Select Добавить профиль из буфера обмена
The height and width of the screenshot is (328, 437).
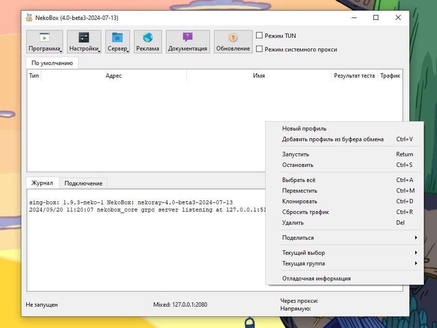333,139
